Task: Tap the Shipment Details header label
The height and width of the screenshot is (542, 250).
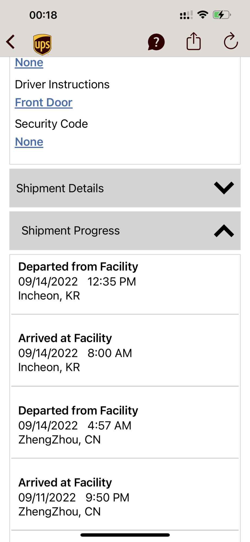Action: point(60,188)
